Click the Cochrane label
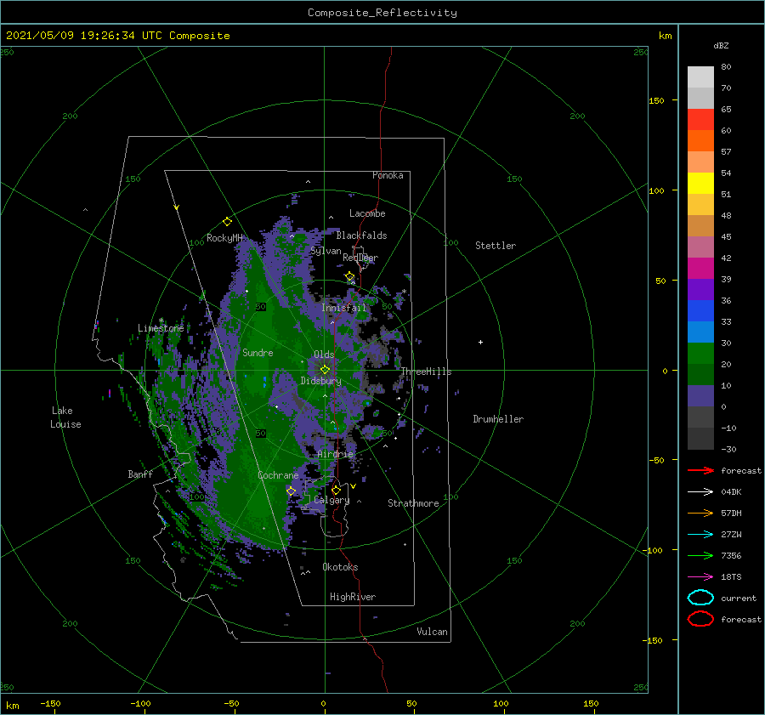Viewport: 765px width, 715px height. pos(278,475)
